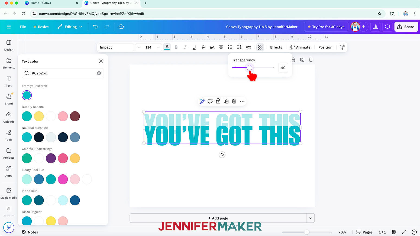Click the Transparency slider handle
This screenshot has height=236, width=420.
(x=249, y=68)
